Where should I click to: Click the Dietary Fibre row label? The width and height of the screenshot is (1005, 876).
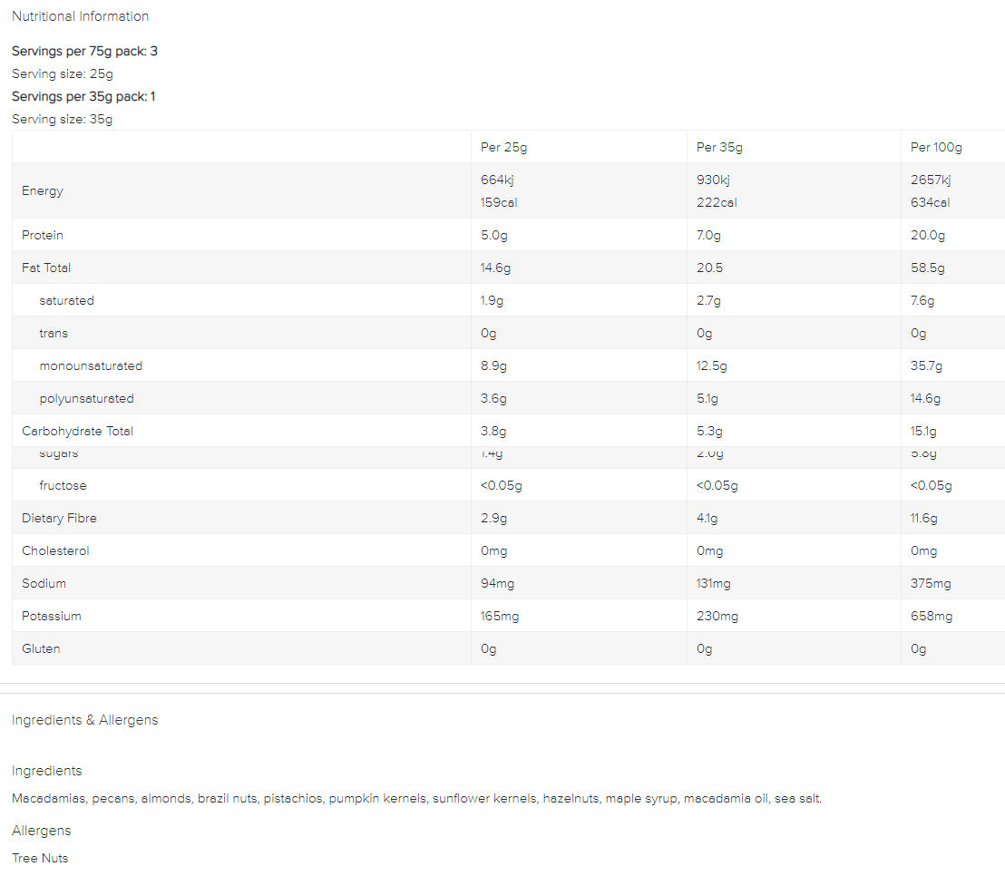[59, 518]
